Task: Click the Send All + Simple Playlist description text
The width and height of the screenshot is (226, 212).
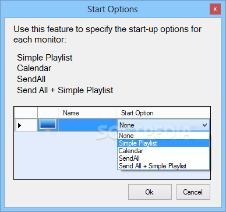Action: pos(65,90)
